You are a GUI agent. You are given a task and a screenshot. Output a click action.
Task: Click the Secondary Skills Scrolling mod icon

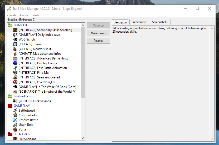15,30
